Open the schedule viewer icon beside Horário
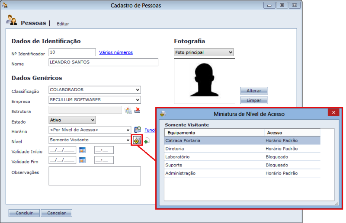The image size is (346, 223). point(138,130)
